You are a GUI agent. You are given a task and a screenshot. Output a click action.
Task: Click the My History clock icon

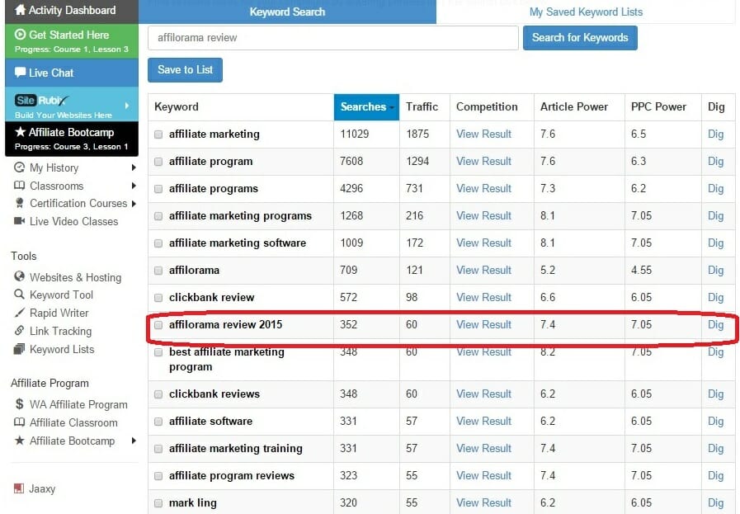click(x=19, y=167)
